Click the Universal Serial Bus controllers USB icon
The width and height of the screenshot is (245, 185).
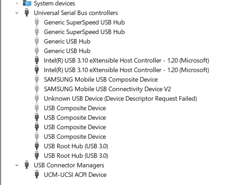27,12
